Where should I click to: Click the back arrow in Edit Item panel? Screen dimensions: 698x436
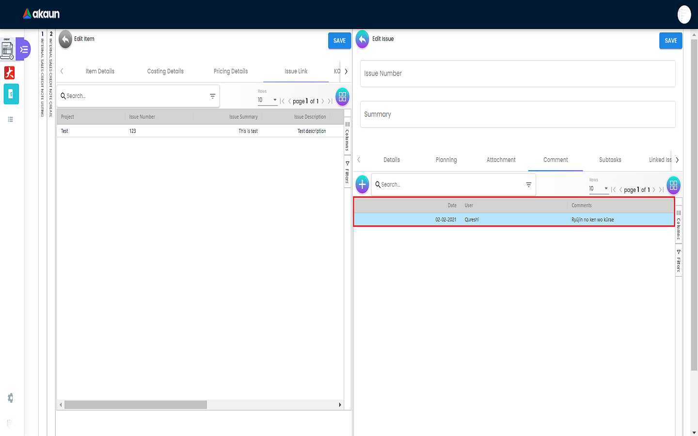tap(65, 40)
